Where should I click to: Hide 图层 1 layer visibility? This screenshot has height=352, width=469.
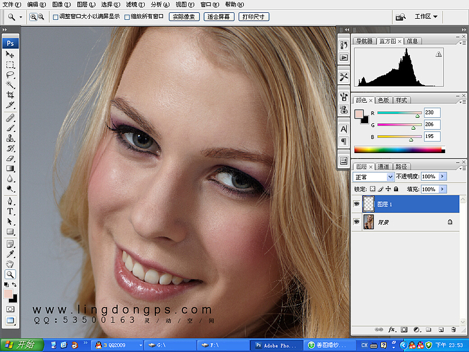pyautogui.click(x=356, y=204)
